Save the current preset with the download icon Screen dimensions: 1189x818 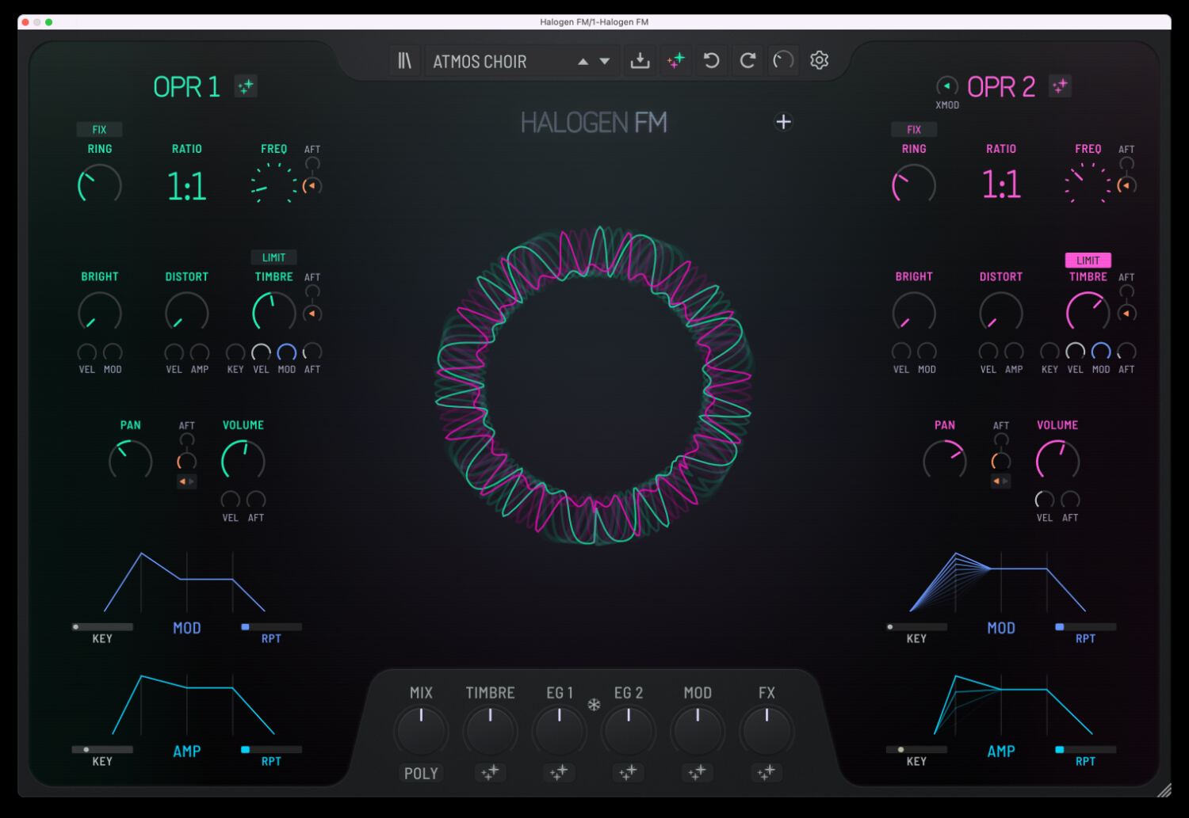[640, 60]
